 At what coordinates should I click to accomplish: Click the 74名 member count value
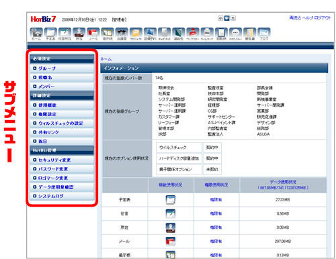pos(159,78)
